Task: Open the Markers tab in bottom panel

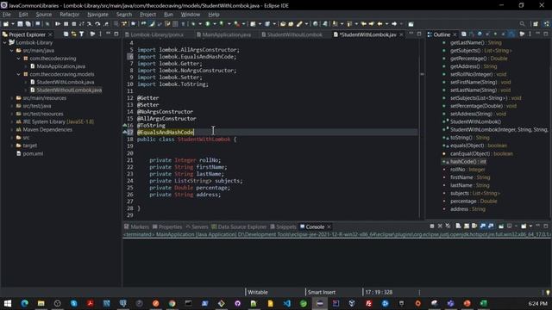Action: click(136, 226)
